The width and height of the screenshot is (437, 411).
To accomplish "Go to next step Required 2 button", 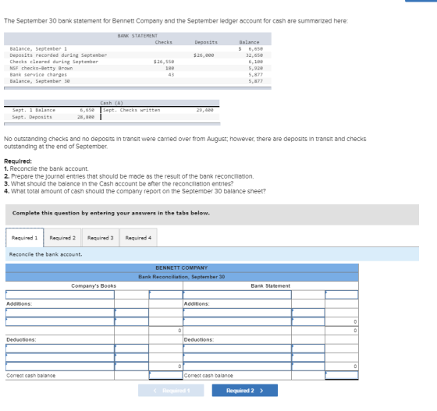I will 245,391.
